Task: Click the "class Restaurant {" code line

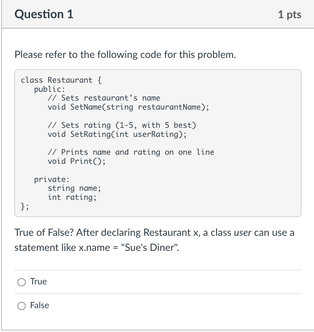Action: (61, 80)
